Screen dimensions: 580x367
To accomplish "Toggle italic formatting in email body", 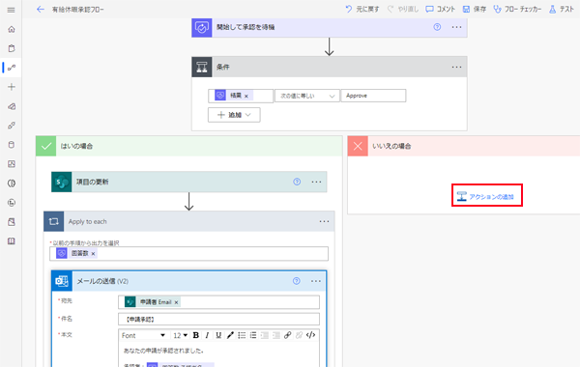I will (x=207, y=335).
